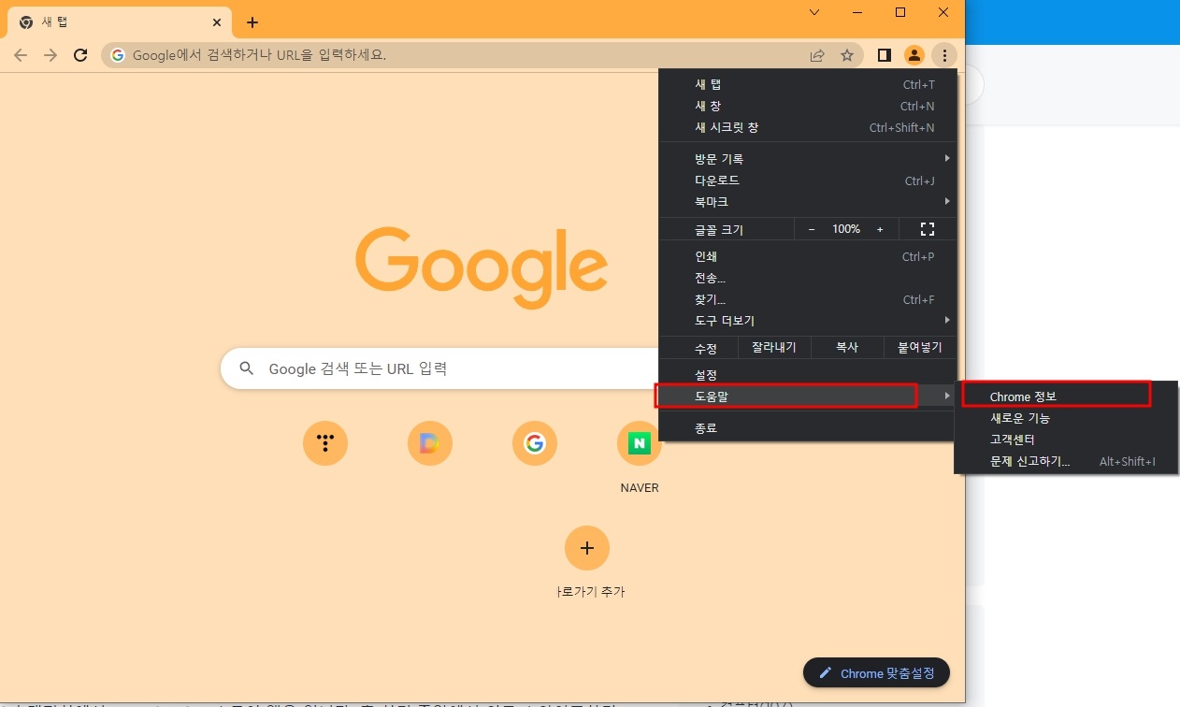This screenshot has width=1180, height=707.
Task: Open the NAVER shortcut icon
Action: pyautogui.click(x=639, y=442)
